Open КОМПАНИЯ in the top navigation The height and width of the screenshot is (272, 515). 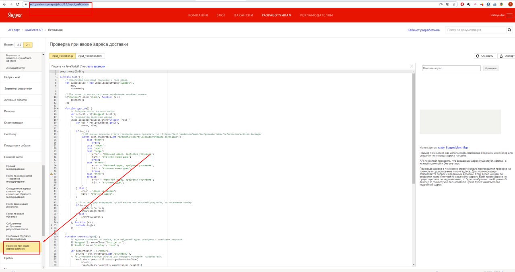click(x=198, y=15)
